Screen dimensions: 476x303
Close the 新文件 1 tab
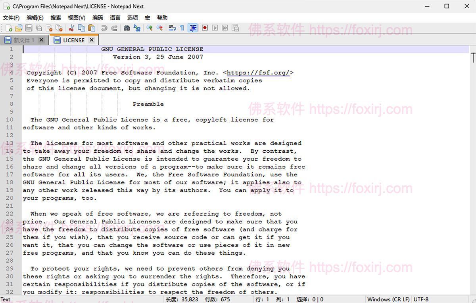pos(42,40)
